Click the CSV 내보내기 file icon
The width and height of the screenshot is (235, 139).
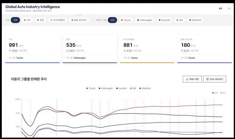pos(207,79)
